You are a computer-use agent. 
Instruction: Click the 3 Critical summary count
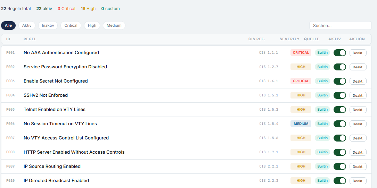click(x=66, y=9)
